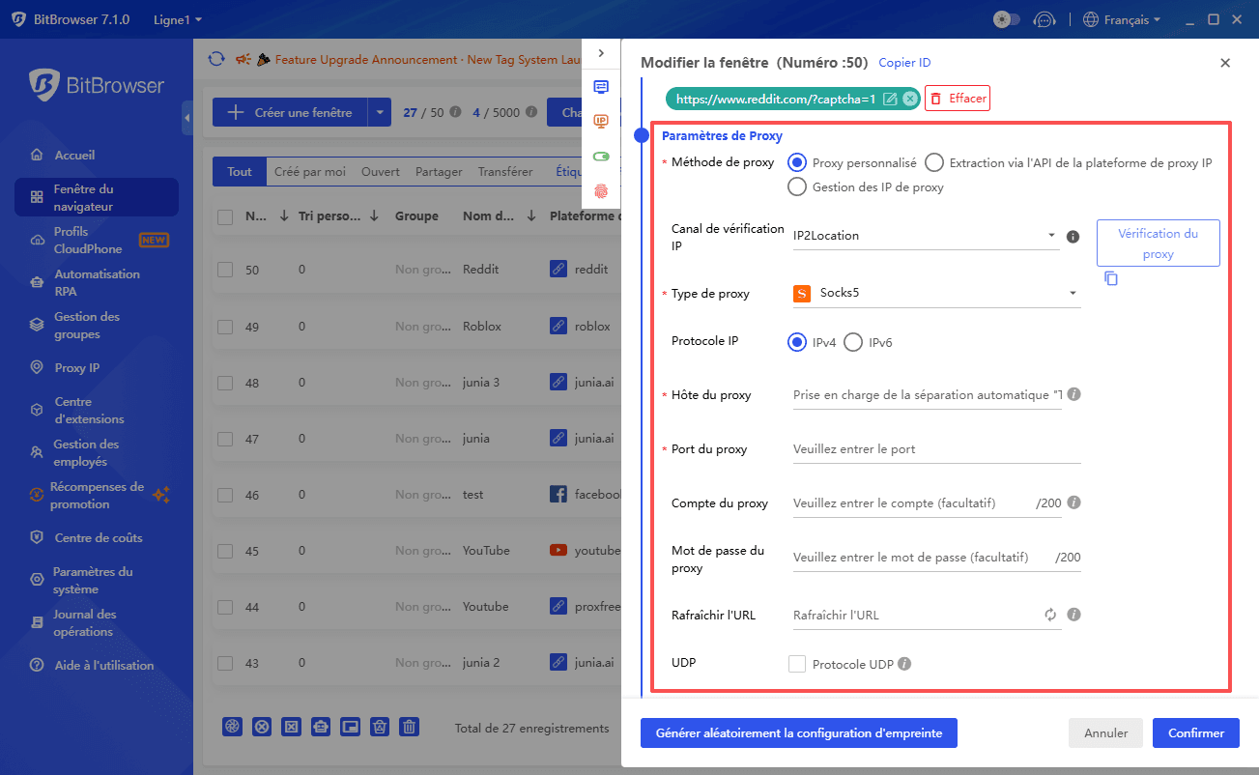
Task: Click the recycle bin icon in bottom toolbar
Action: point(381,727)
